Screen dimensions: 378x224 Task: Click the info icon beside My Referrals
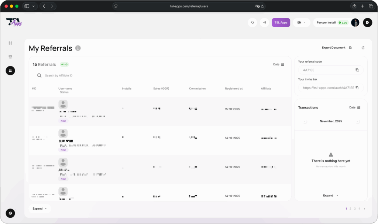click(x=78, y=48)
